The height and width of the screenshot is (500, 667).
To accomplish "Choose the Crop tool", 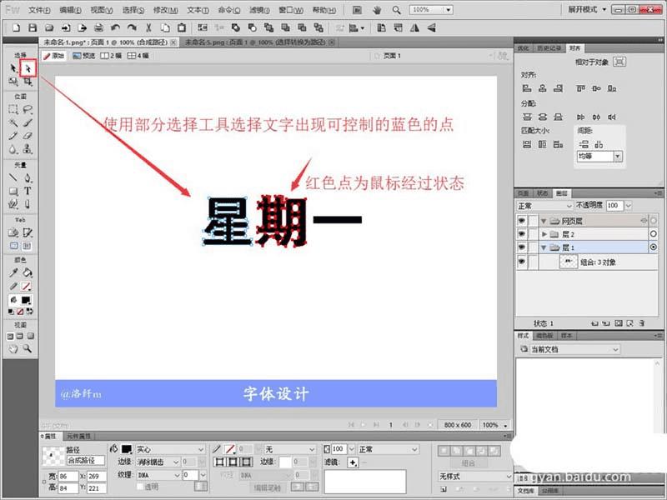I will click(x=28, y=81).
